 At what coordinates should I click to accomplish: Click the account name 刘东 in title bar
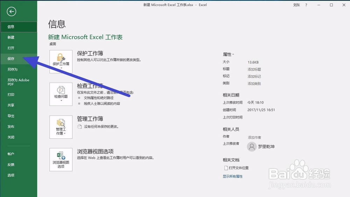click(x=297, y=5)
